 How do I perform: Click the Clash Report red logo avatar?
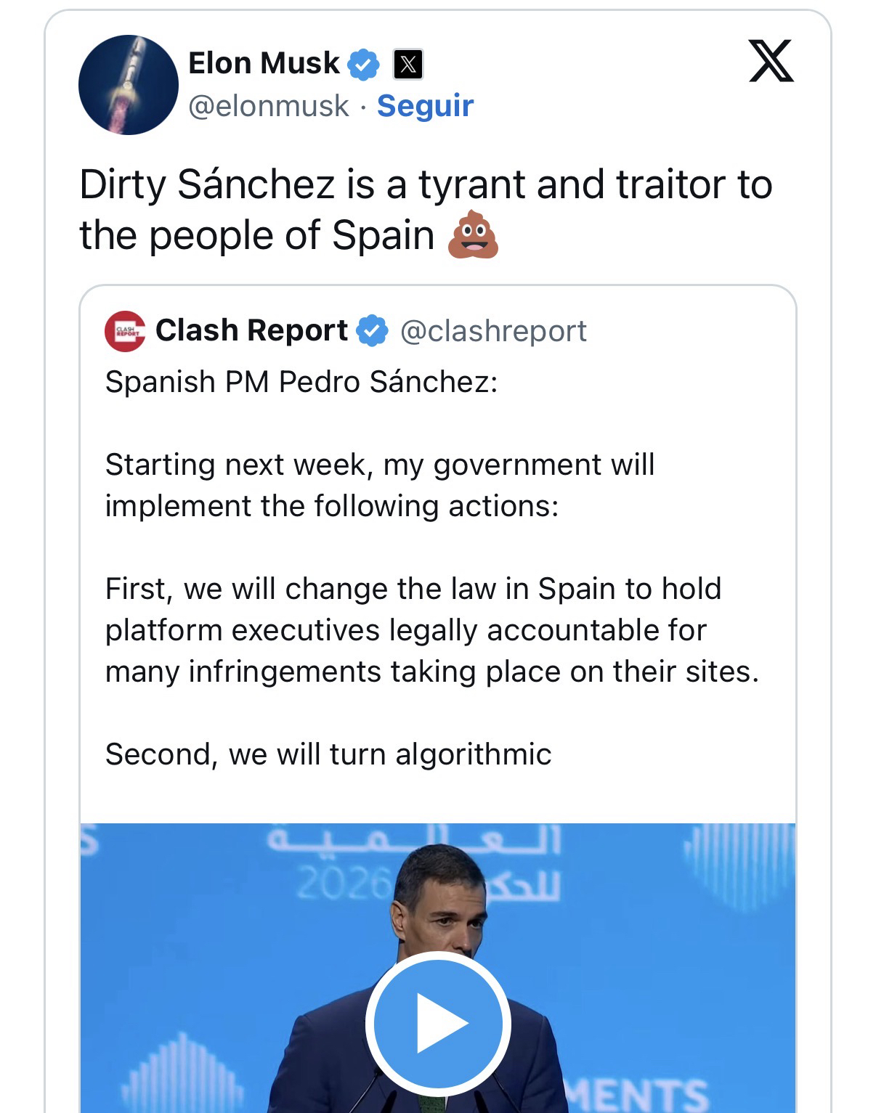tap(125, 331)
